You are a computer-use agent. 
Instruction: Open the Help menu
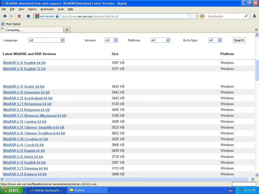coord(70,9)
